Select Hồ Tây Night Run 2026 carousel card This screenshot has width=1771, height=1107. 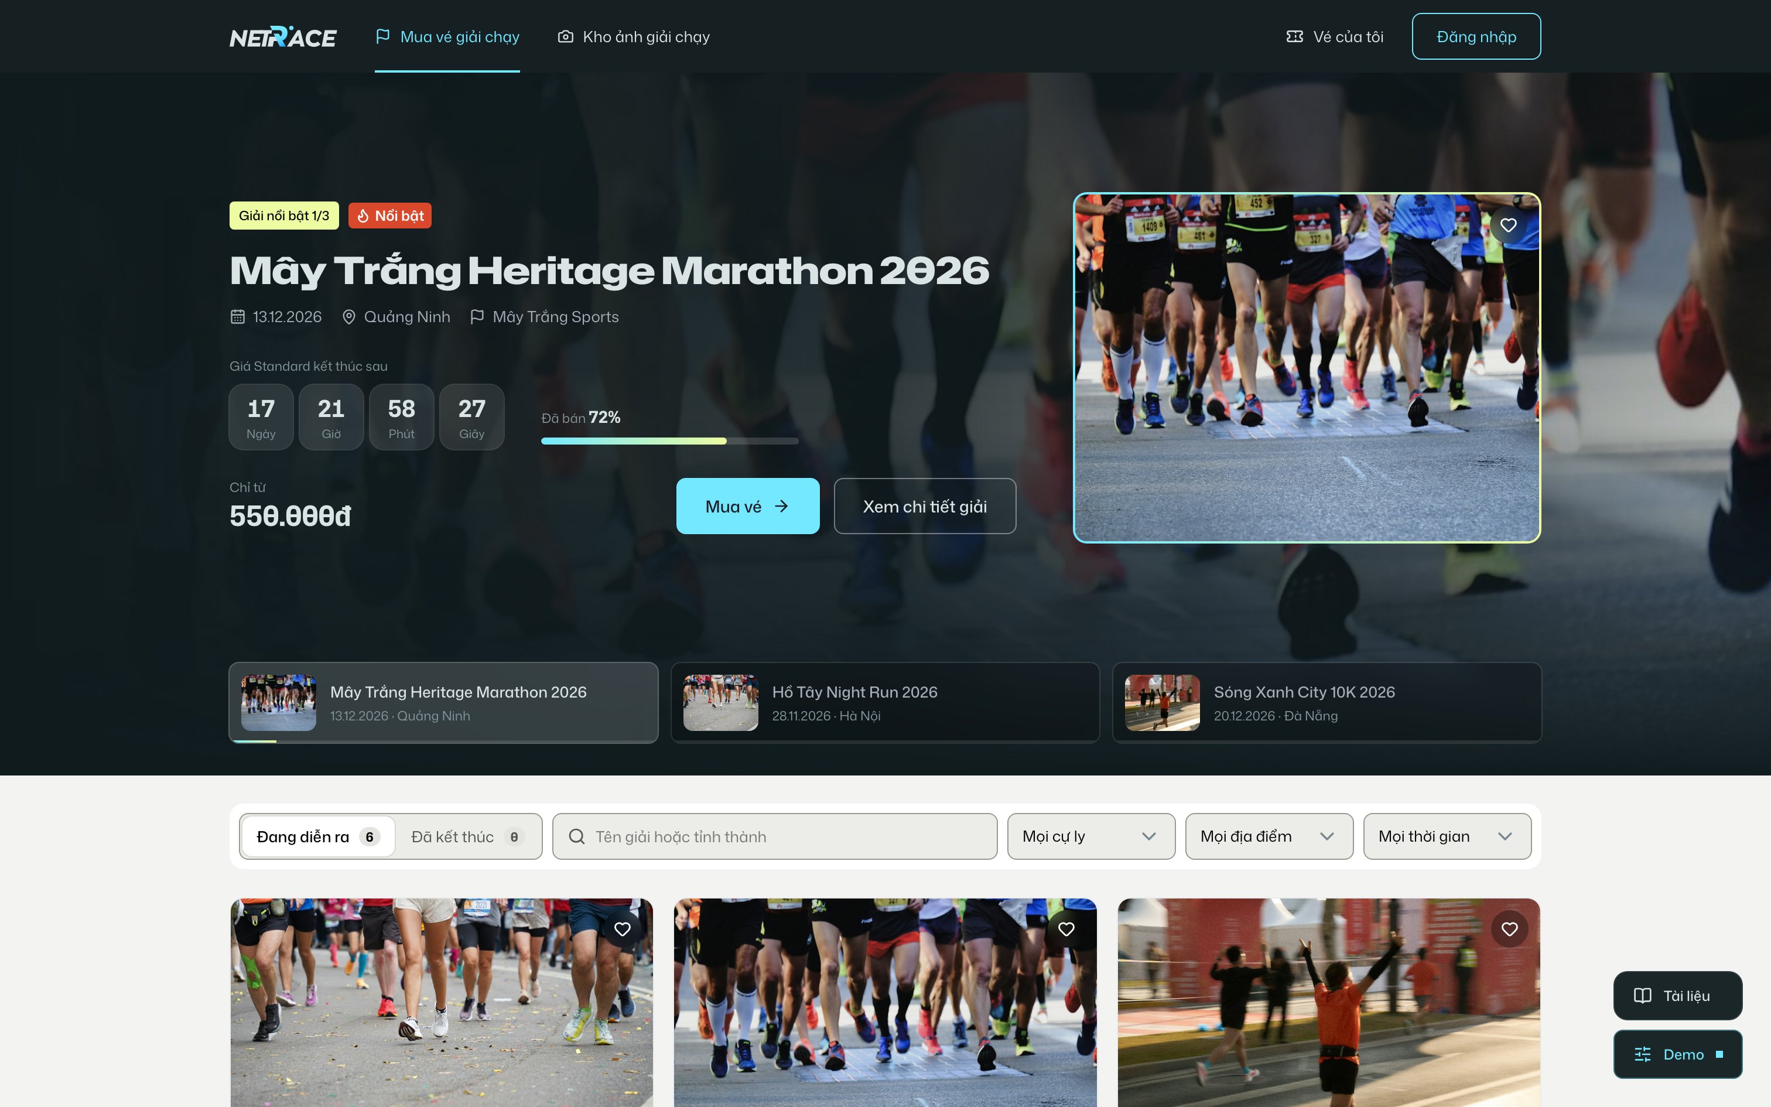click(885, 703)
